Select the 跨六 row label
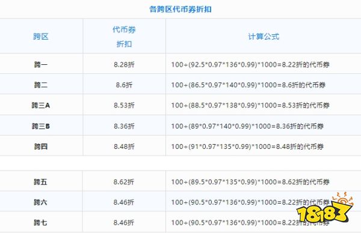 (40, 202)
